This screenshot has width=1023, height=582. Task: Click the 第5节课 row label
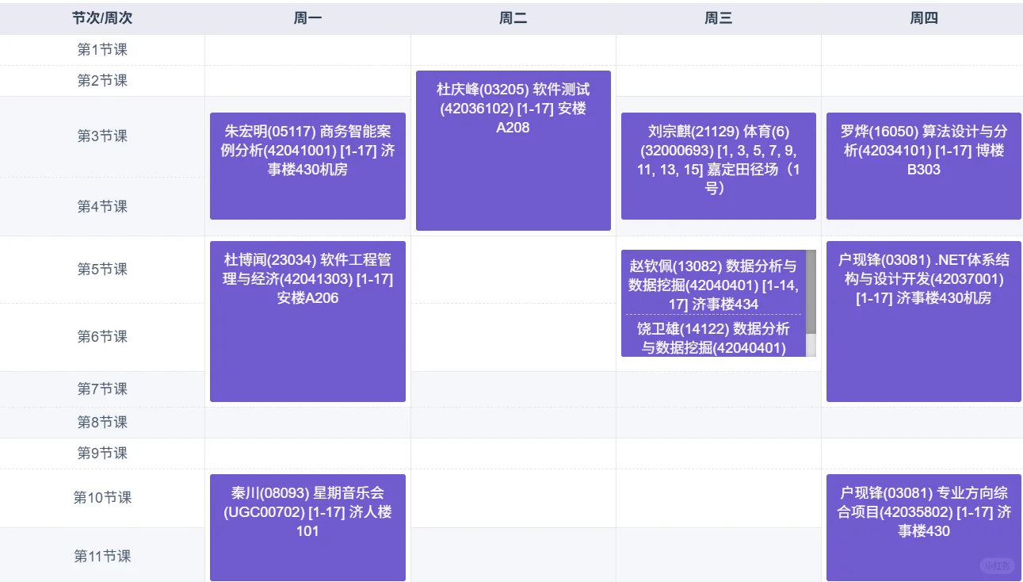pyautogui.click(x=102, y=269)
